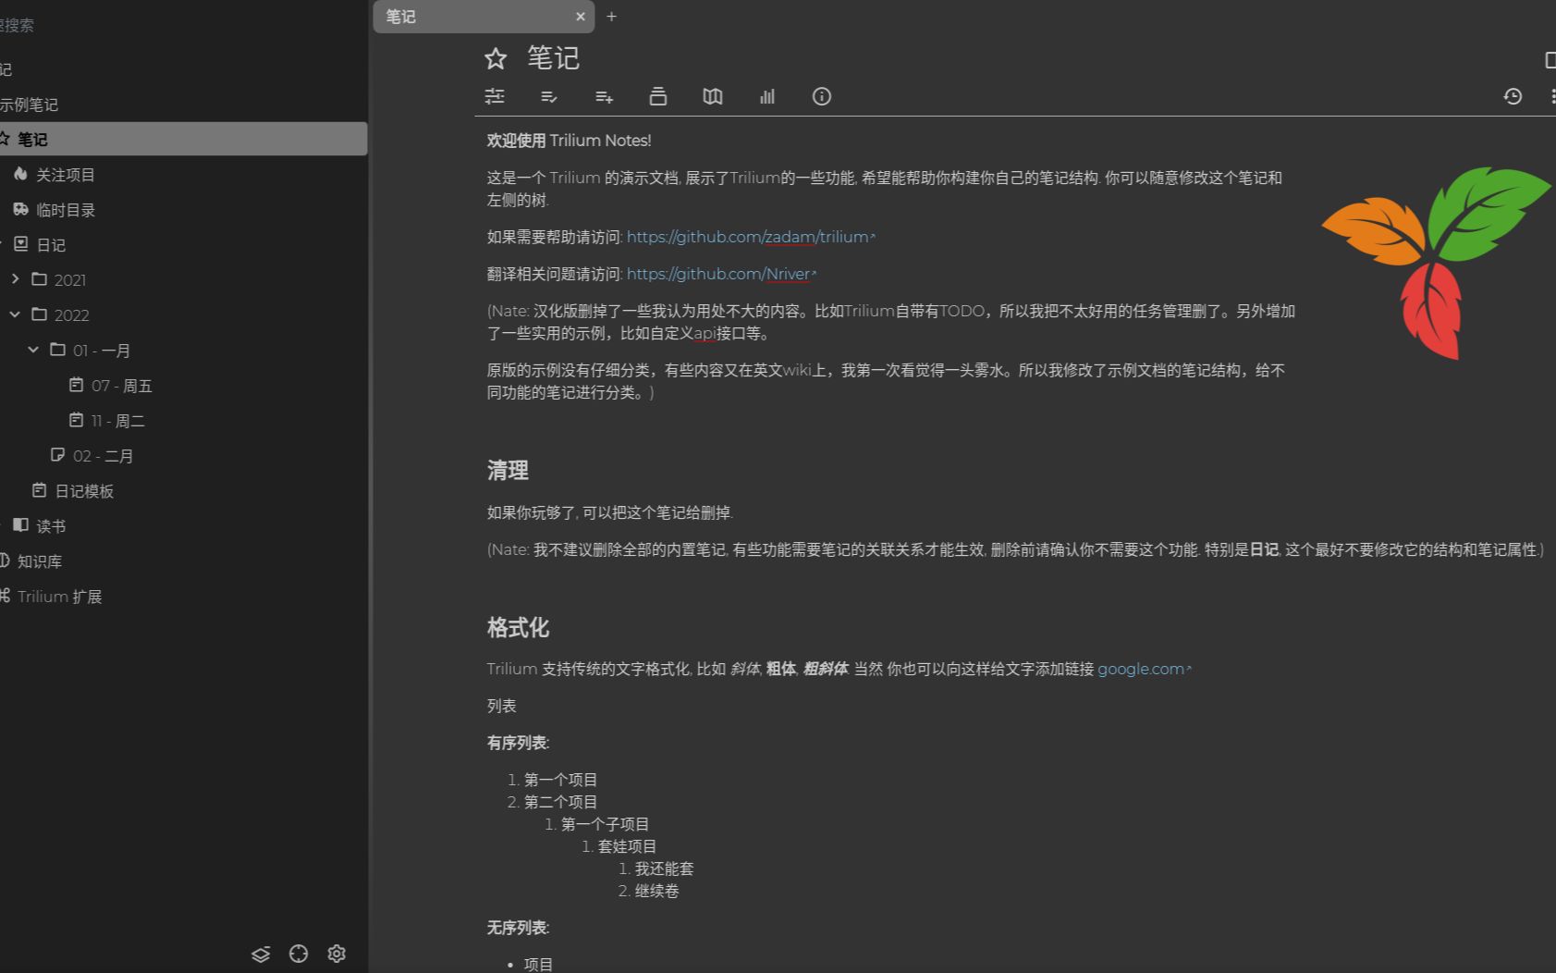Open the Note Paths archive icon
The height and width of the screenshot is (973, 1556).
tap(658, 96)
